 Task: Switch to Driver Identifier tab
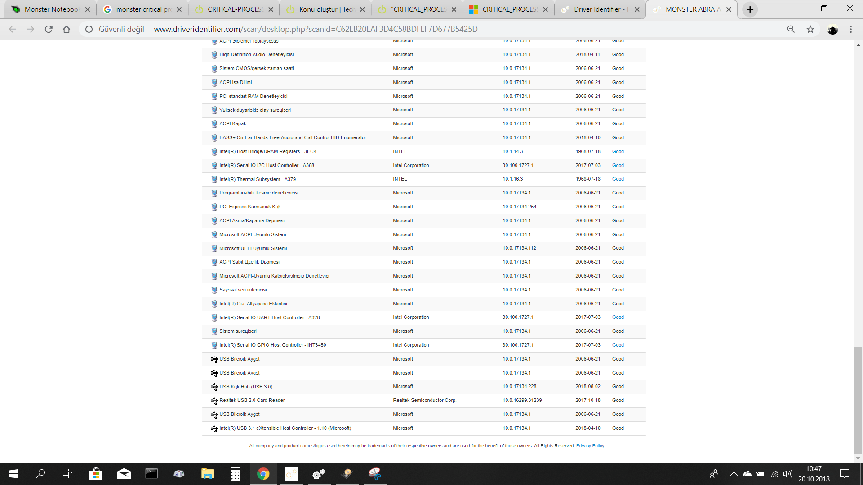pyautogui.click(x=600, y=9)
